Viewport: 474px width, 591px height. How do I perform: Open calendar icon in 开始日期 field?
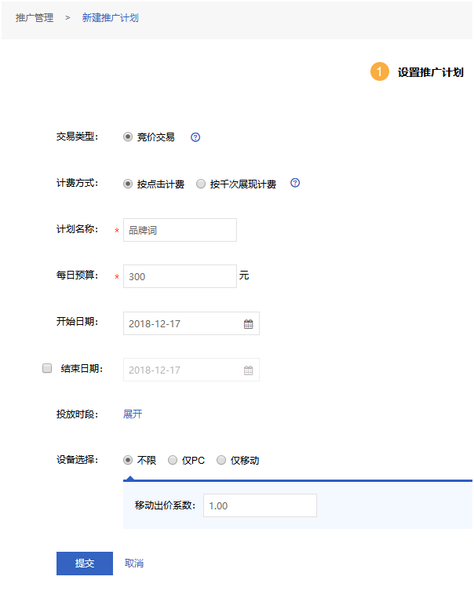coord(248,323)
